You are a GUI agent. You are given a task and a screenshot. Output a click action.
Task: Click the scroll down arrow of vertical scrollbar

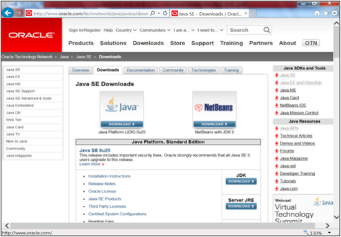[x=337, y=217]
